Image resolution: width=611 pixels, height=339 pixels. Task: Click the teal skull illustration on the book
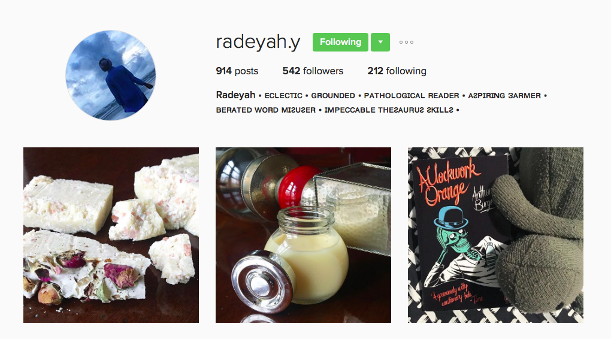[x=454, y=238]
